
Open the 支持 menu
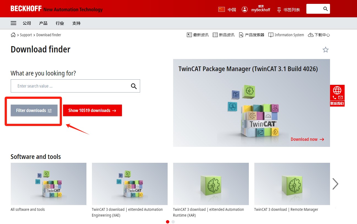(x=76, y=23)
